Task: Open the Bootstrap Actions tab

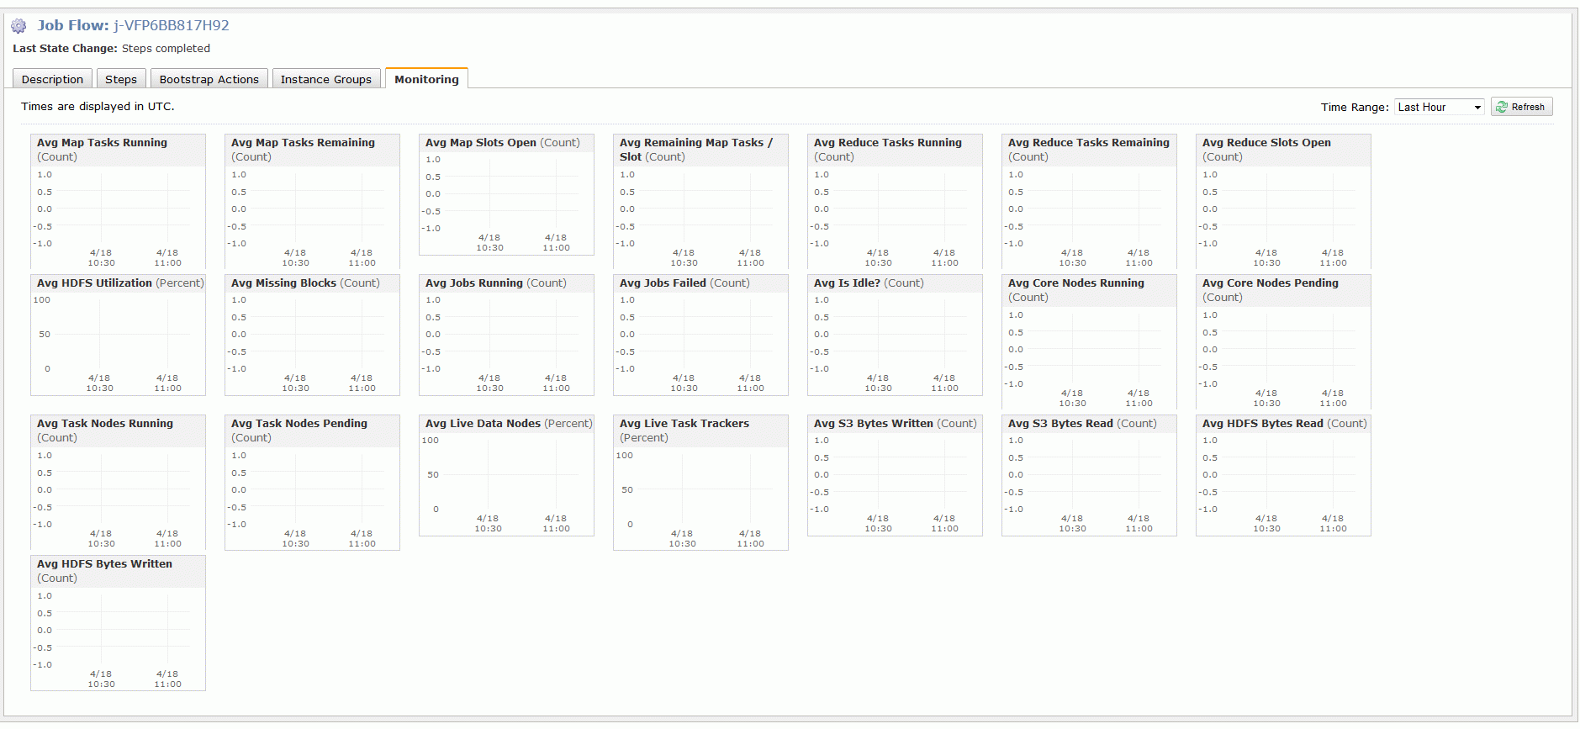Action: [209, 79]
